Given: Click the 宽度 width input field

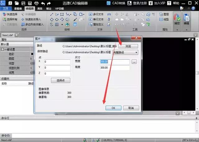Looking at the screenshot, I should point(115,62).
